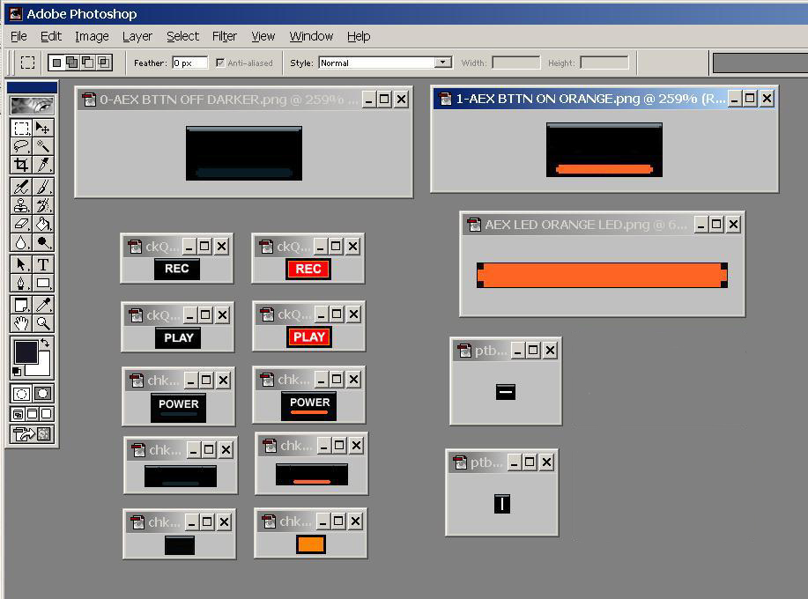Click the Jump to ImageReady button

point(32,434)
